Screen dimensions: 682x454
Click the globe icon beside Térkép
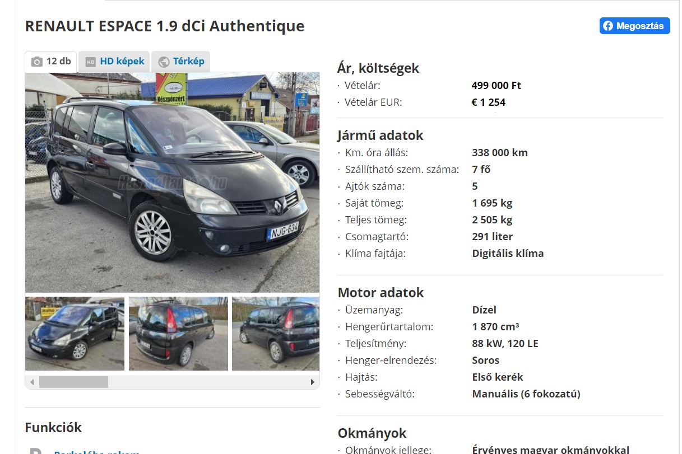pos(164,62)
